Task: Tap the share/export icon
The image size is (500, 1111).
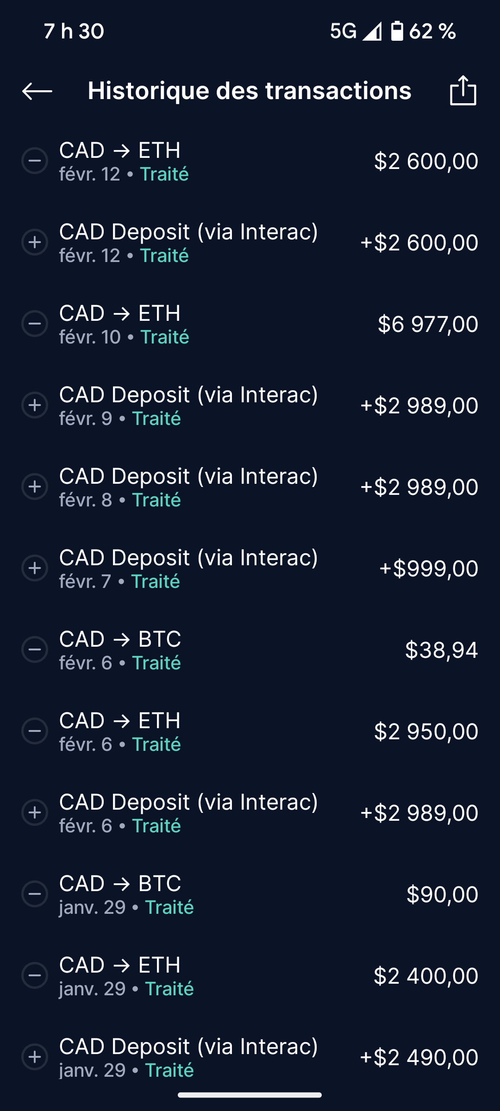Action: [x=463, y=91]
